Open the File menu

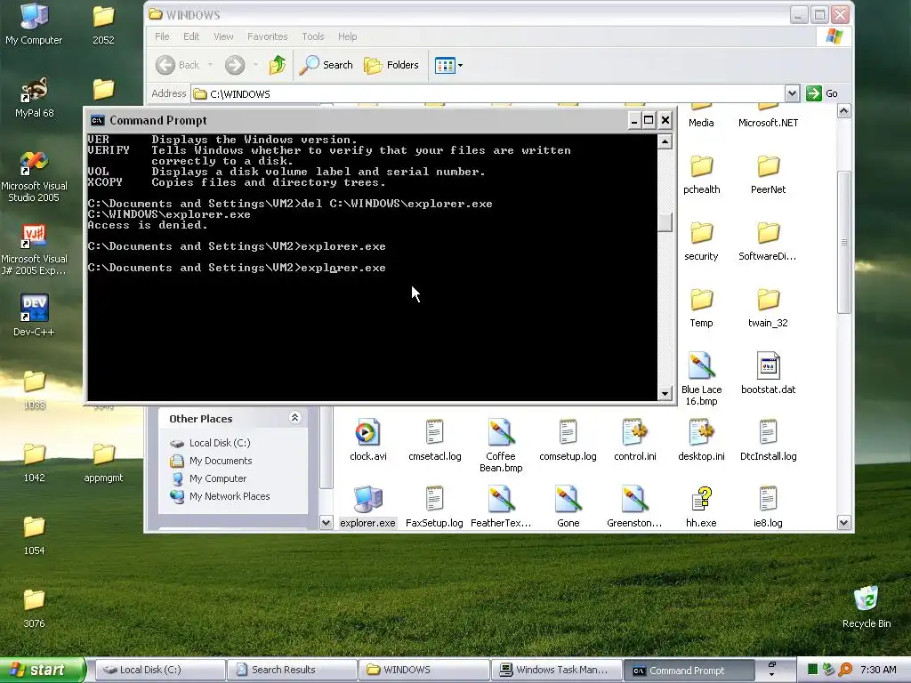[162, 36]
